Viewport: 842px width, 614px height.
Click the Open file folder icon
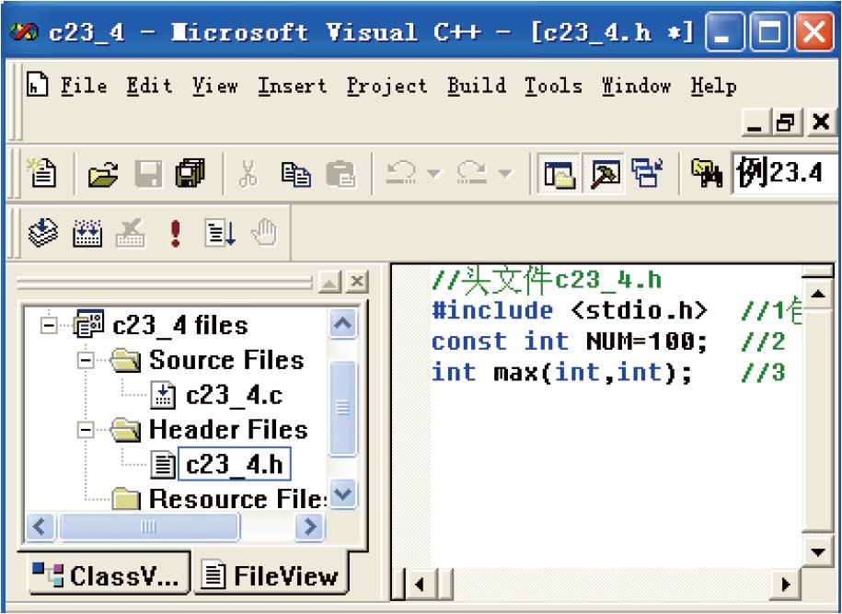coord(104,173)
